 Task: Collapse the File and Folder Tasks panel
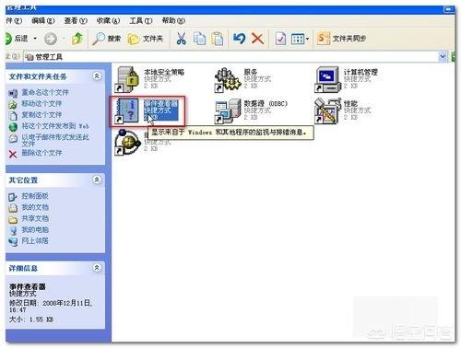[97, 76]
